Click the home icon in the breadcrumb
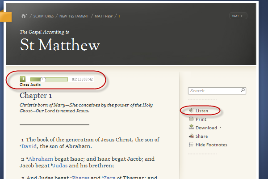268x179 pixels. coord(23,16)
